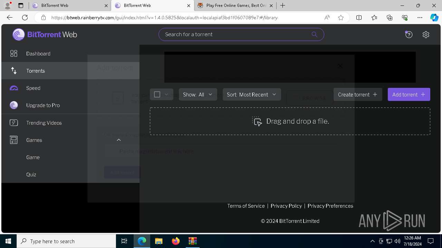Add page to favorites star icon
Screen dimensions: 442x248
click(341, 18)
